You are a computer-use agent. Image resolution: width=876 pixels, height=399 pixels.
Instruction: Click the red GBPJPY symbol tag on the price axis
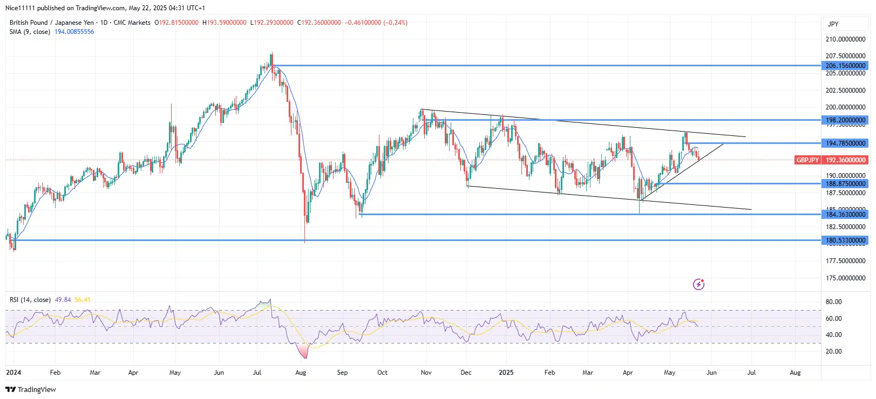[x=808, y=160]
